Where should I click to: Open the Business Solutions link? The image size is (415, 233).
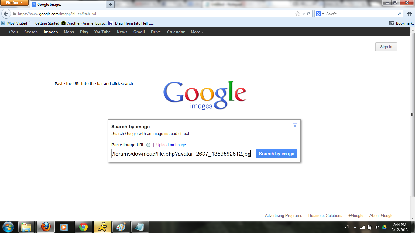(325, 215)
